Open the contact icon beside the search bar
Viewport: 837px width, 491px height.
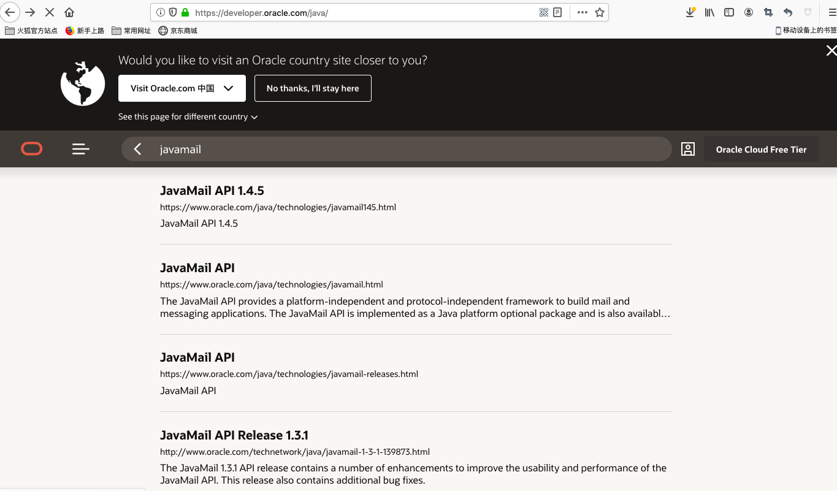pos(688,149)
